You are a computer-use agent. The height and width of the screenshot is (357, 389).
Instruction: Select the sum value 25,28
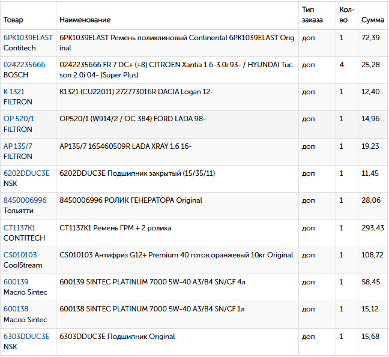pos(370,65)
